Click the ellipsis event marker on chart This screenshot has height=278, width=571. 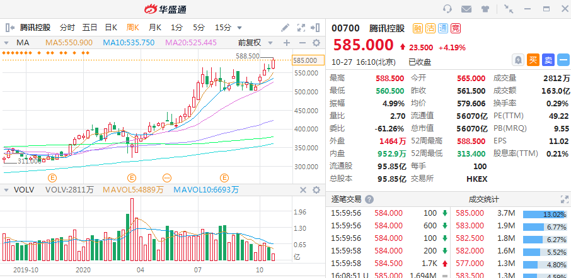click(x=167, y=178)
